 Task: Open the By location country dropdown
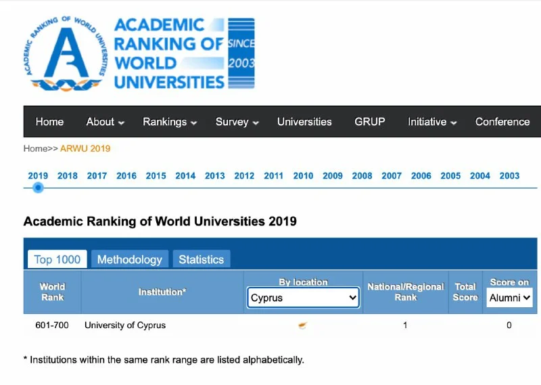pos(303,298)
